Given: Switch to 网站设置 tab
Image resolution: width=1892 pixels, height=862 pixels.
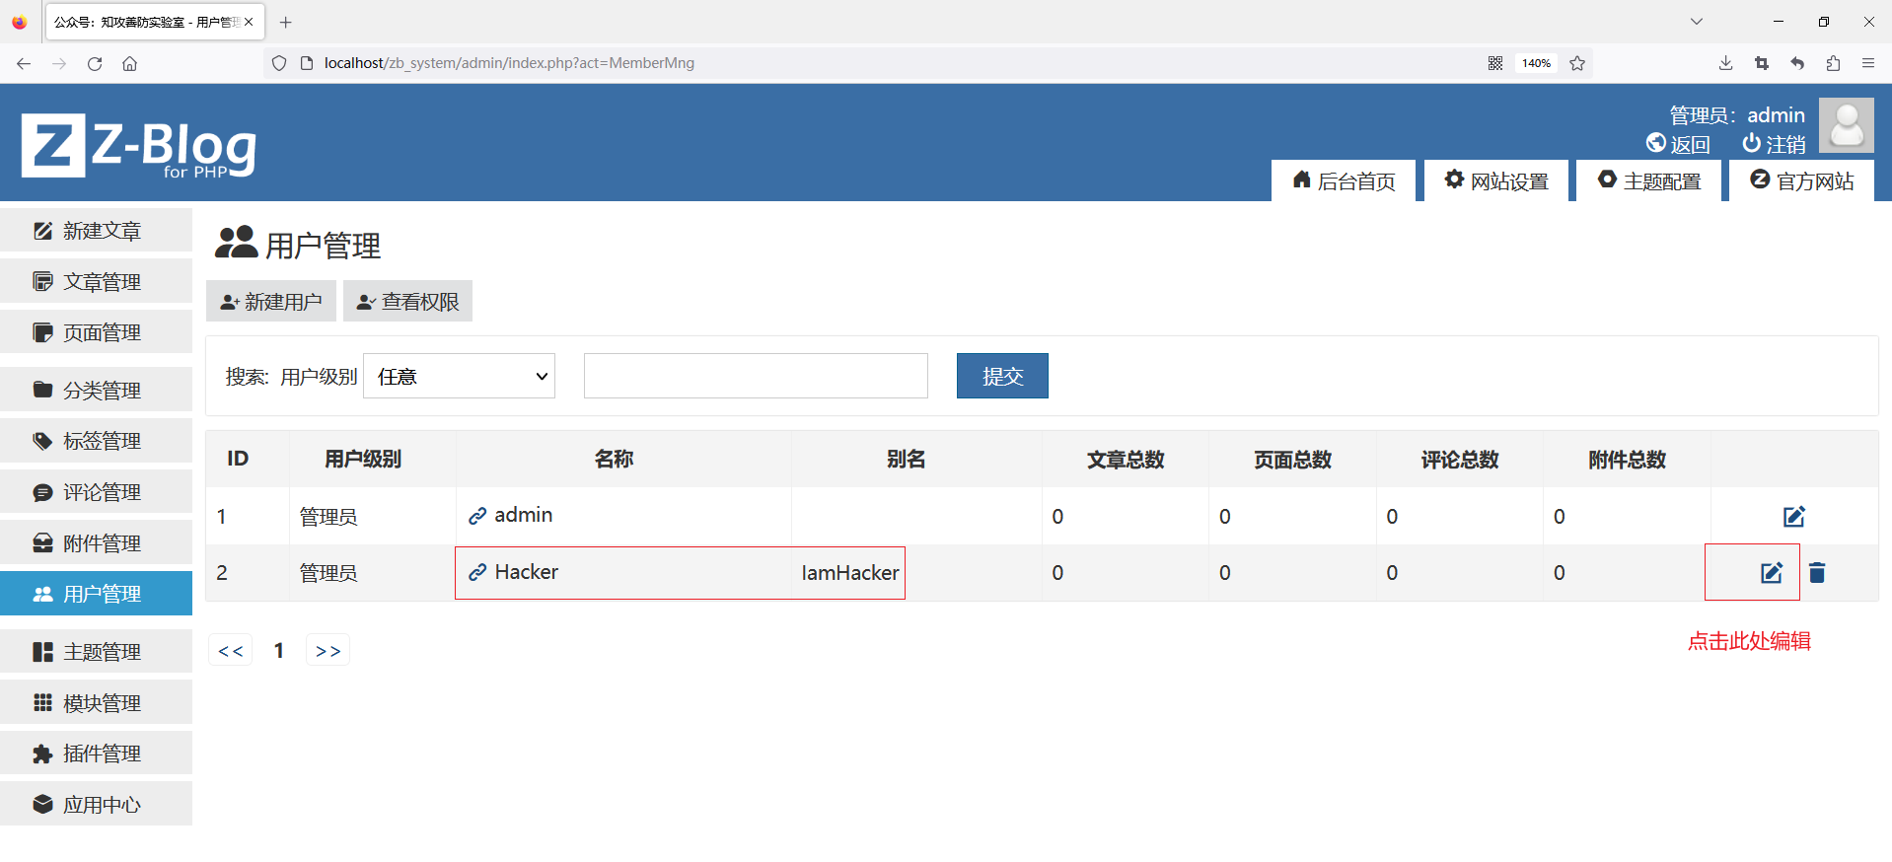Looking at the screenshot, I should pos(1496,180).
